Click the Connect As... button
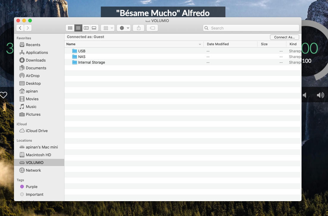The image size is (328, 216). point(285,37)
